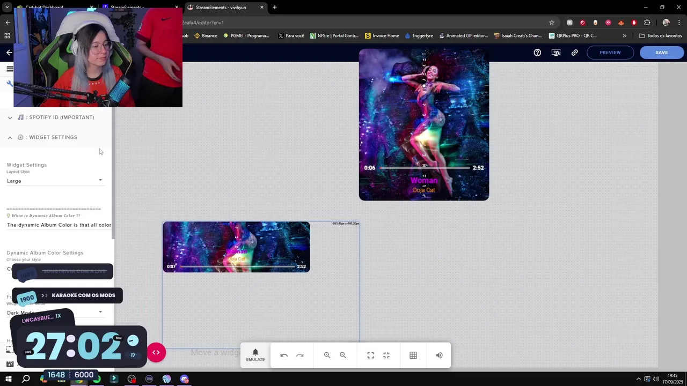This screenshot has height=386, width=687.
Task: Click the Emulate bell button
Action: [x=255, y=355]
